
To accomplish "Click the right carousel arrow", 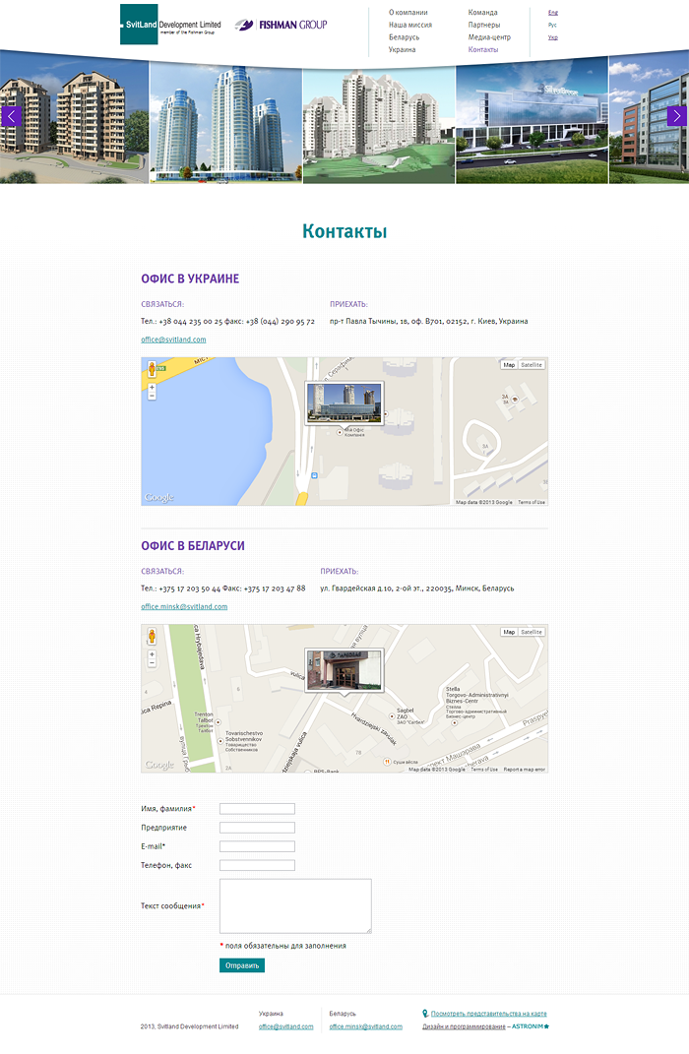I will click(677, 116).
